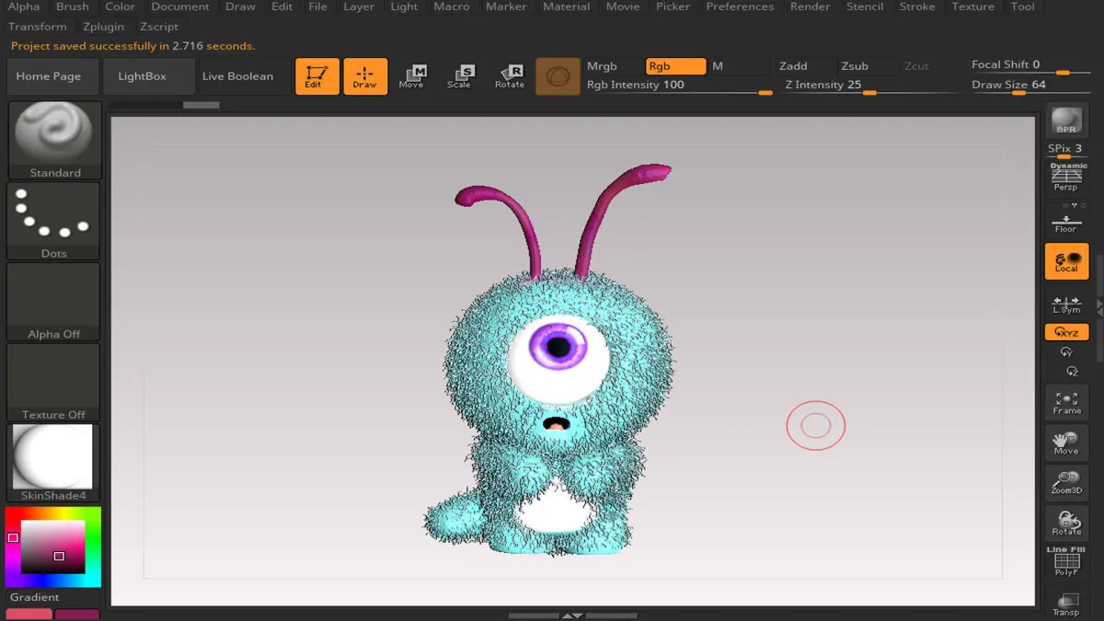The image size is (1104, 621).
Task: Open the Material menu
Action: pos(567,6)
